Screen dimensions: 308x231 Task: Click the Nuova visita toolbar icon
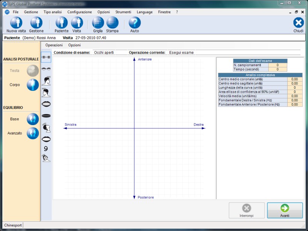(x=16, y=23)
